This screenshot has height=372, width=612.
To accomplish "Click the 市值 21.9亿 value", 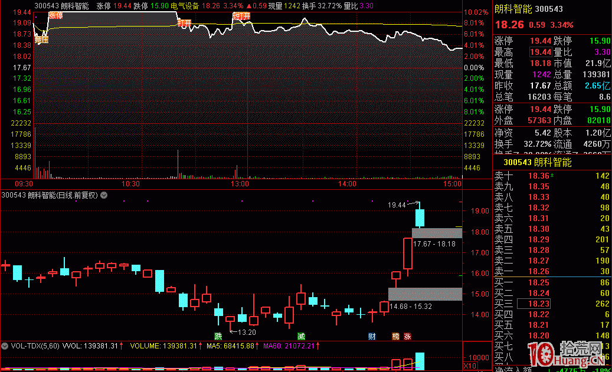I will 598,63.
